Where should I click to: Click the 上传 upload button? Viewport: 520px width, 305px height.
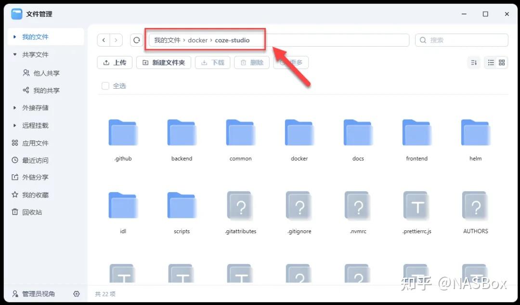[x=114, y=62]
